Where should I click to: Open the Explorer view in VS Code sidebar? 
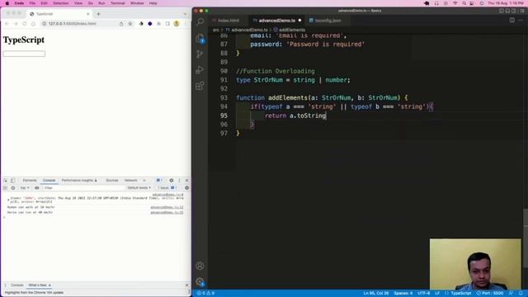tap(200, 38)
